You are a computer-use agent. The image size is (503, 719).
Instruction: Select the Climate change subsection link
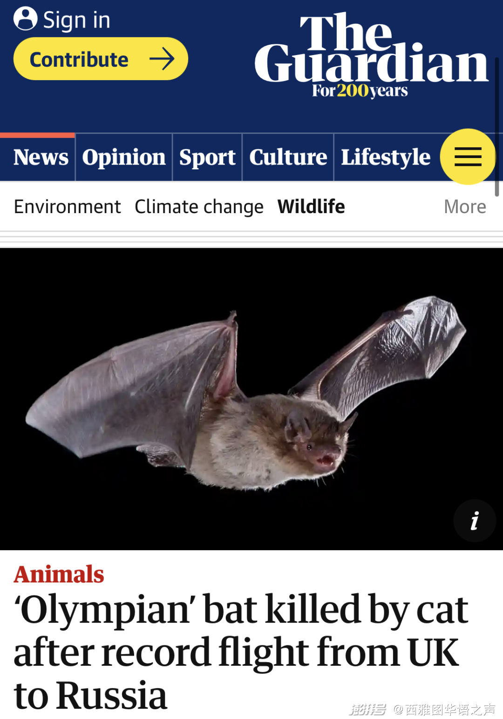click(199, 207)
